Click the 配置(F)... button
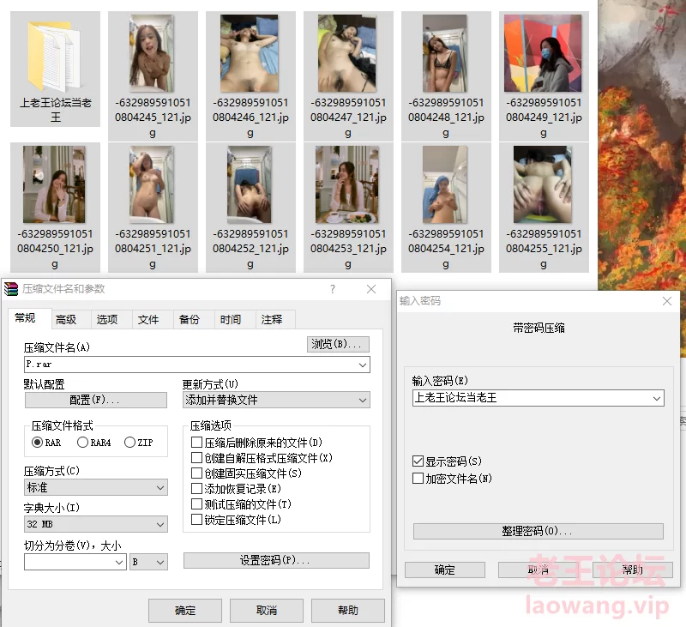686x627 pixels. (x=96, y=400)
